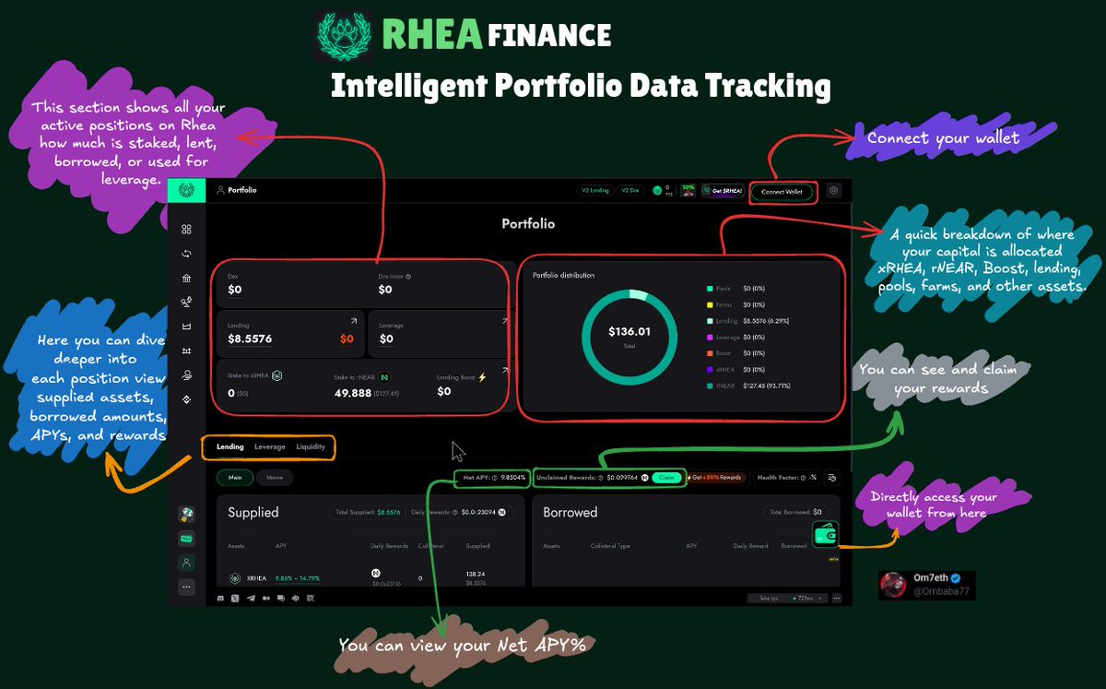The height and width of the screenshot is (689, 1106).
Task: Click the Collateral Type column header
Action: (x=610, y=546)
